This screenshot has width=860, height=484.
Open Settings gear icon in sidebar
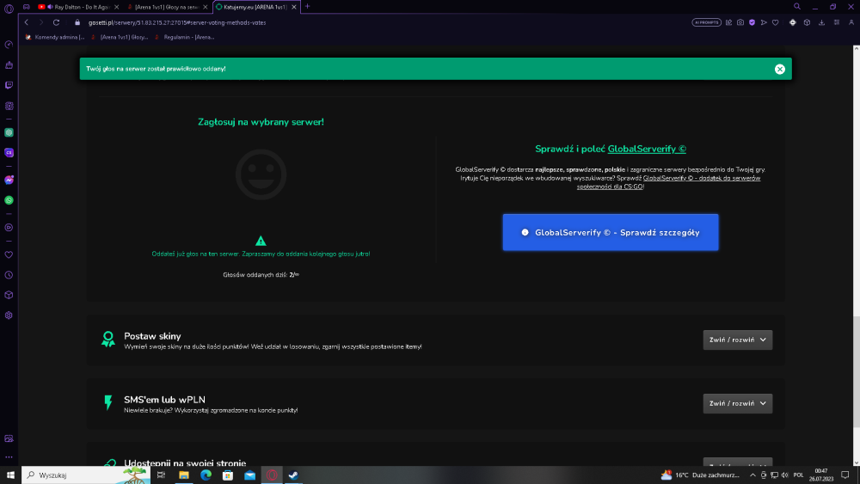(x=9, y=316)
